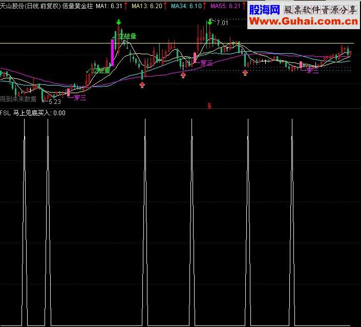Select the rightmost red buy arrow under the candles

pyautogui.click(x=245, y=73)
